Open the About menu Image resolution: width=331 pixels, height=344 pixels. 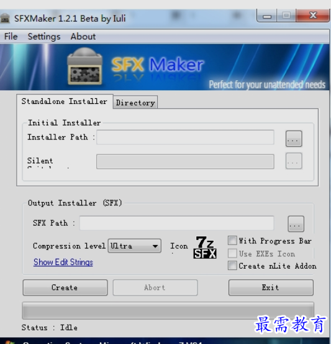(83, 36)
